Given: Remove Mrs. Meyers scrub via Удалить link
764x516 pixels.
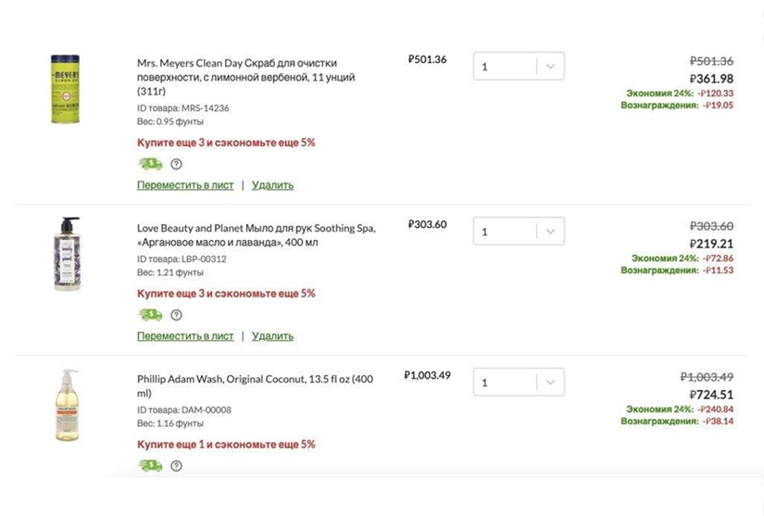Looking at the screenshot, I should (272, 185).
